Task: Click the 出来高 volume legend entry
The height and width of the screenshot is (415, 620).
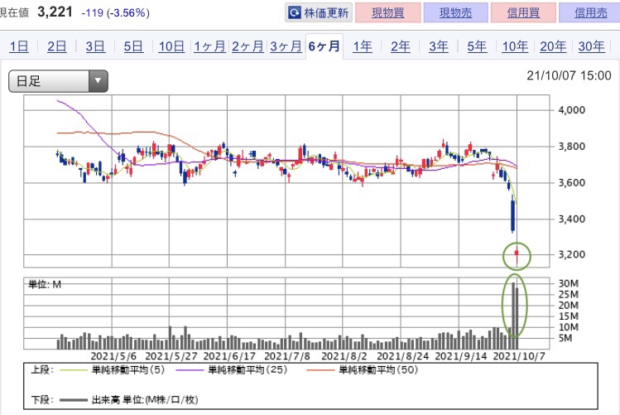Action: [x=128, y=400]
